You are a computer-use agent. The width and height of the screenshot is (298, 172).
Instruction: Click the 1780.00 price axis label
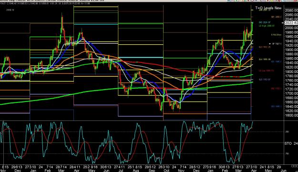[x=291, y=76]
